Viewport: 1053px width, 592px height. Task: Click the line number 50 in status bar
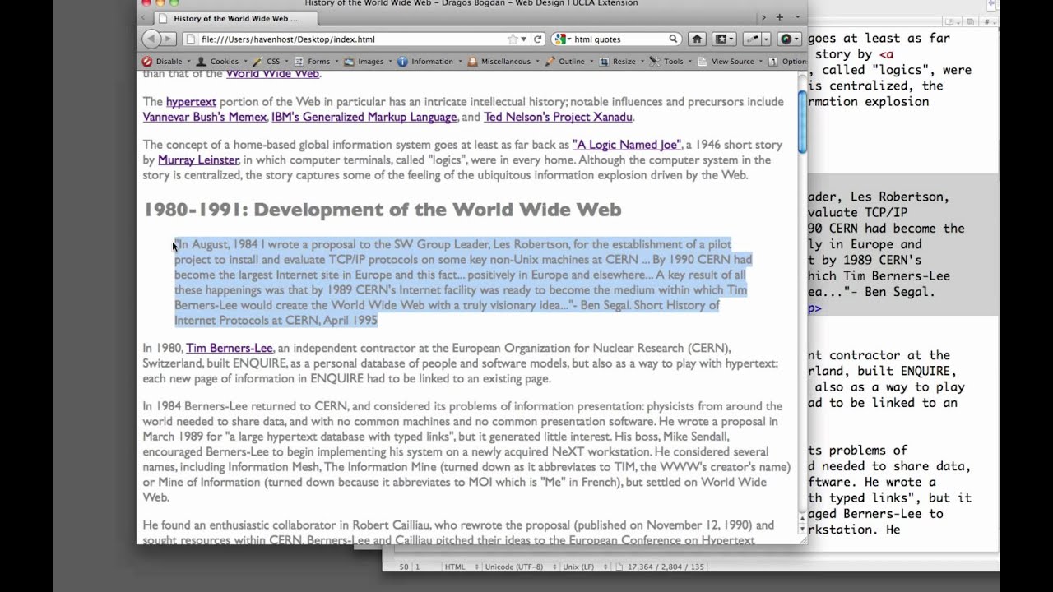click(x=403, y=567)
